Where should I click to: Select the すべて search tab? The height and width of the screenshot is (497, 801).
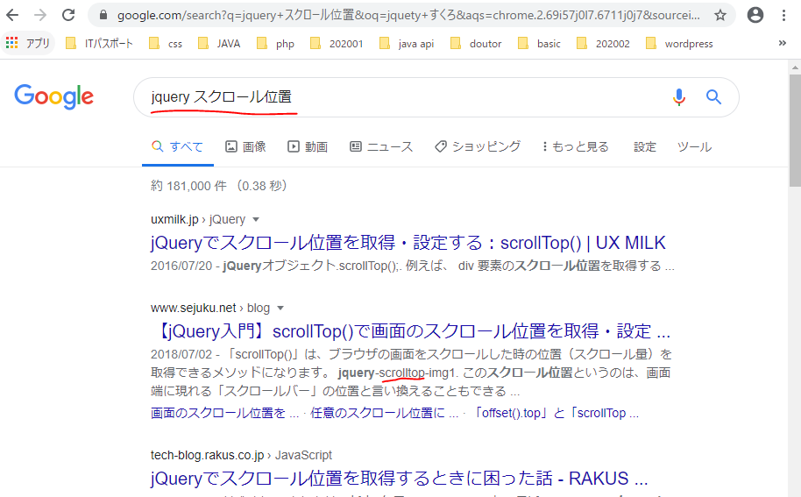pyautogui.click(x=177, y=147)
